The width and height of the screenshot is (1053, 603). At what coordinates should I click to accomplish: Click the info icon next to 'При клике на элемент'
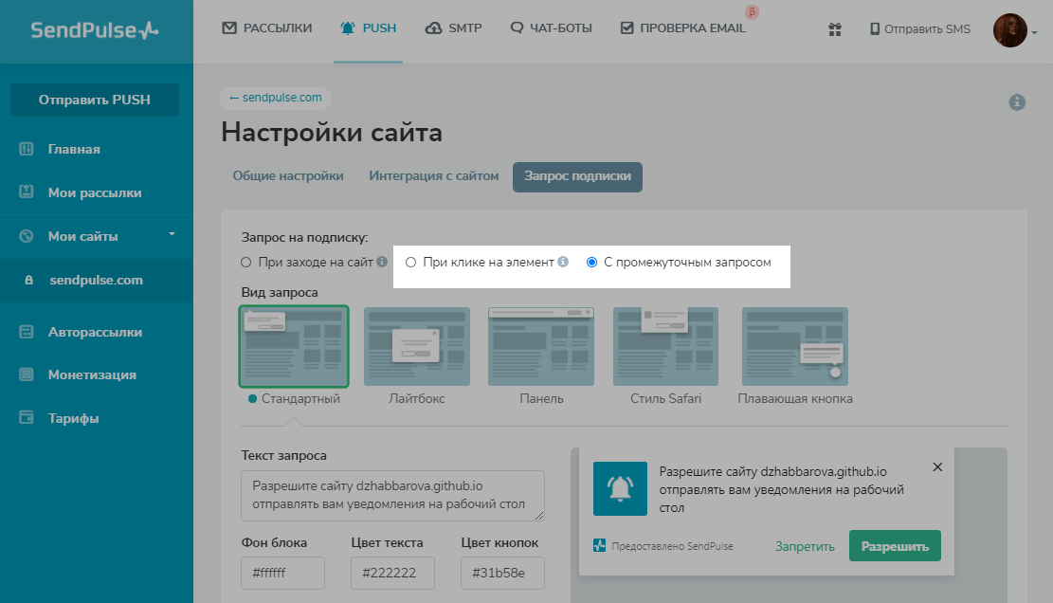[563, 262]
